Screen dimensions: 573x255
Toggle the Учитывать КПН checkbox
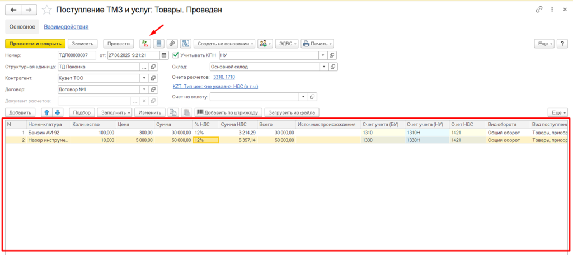coord(176,55)
